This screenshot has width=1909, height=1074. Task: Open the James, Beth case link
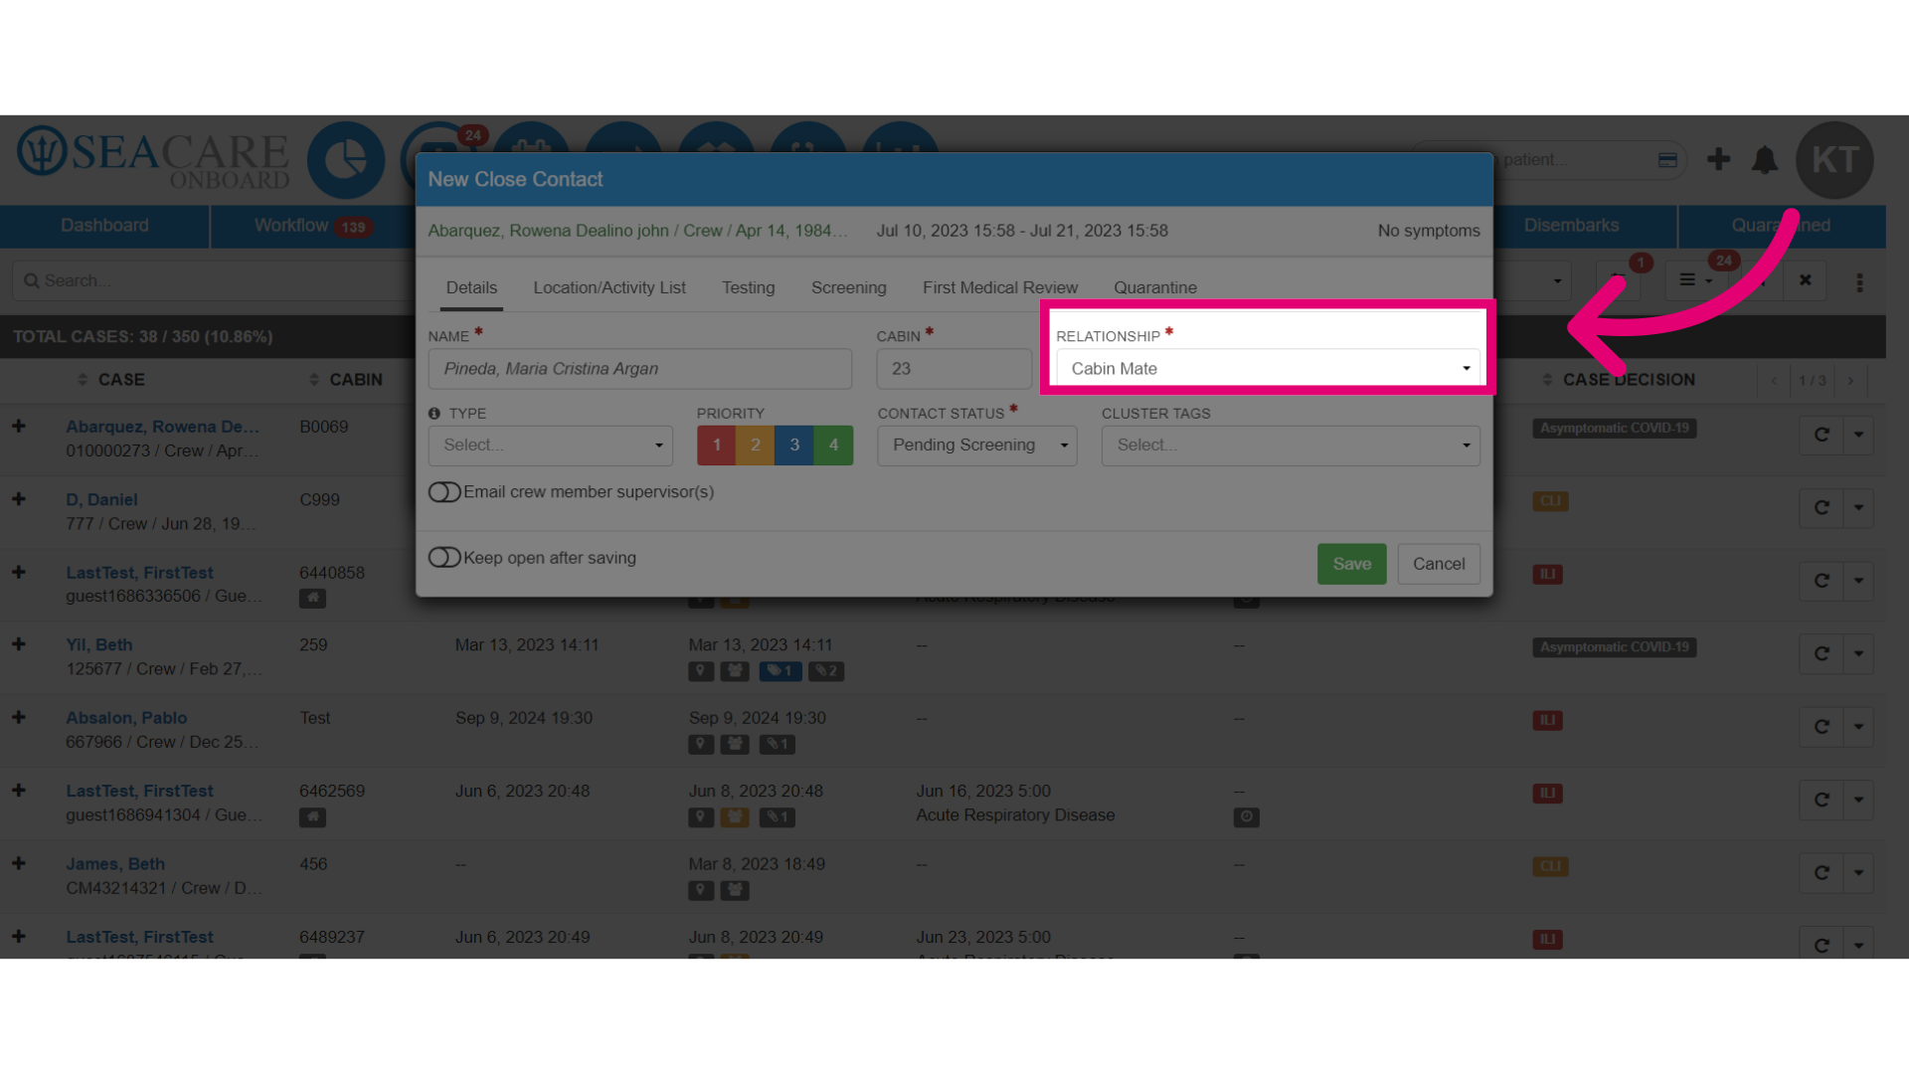click(115, 864)
